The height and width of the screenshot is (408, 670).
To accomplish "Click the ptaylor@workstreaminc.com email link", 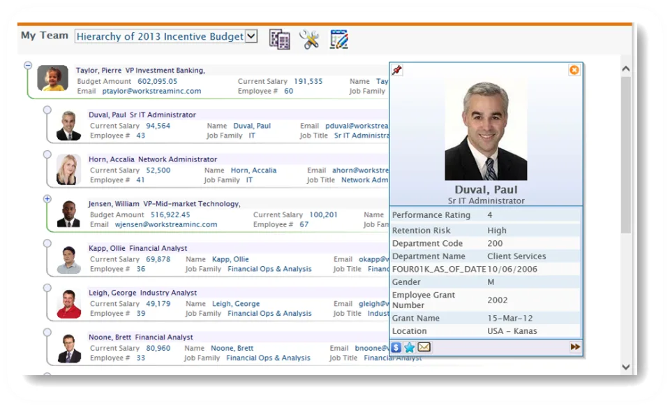I will point(151,91).
